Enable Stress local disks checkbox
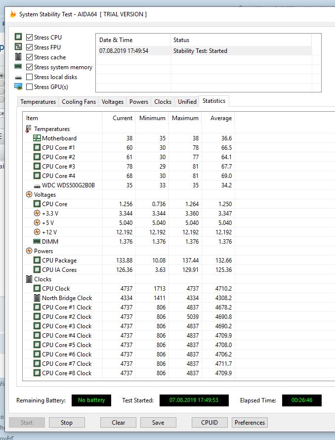Image resolution: width=335 pixels, height=440 pixels. pyautogui.click(x=30, y=77)
